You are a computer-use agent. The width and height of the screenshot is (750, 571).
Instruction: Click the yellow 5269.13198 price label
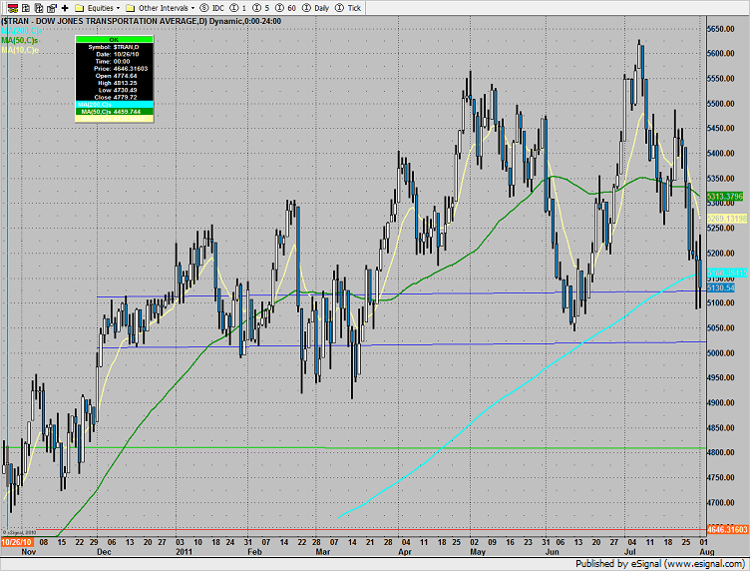pyautogui.click(x=726, y=219)
